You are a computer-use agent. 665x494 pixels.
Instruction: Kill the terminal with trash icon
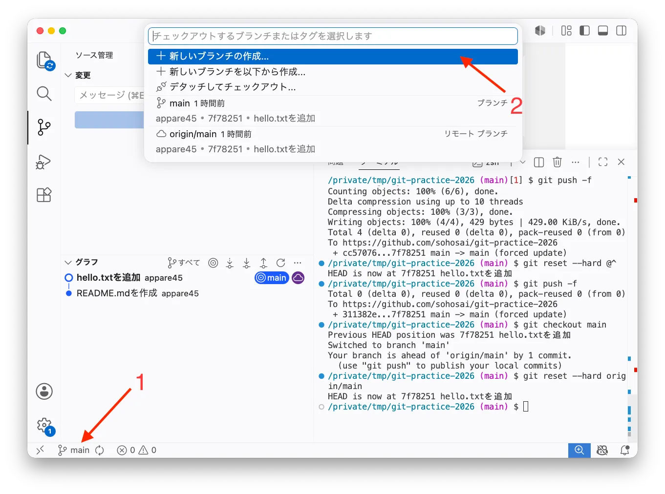pos(557,162)
